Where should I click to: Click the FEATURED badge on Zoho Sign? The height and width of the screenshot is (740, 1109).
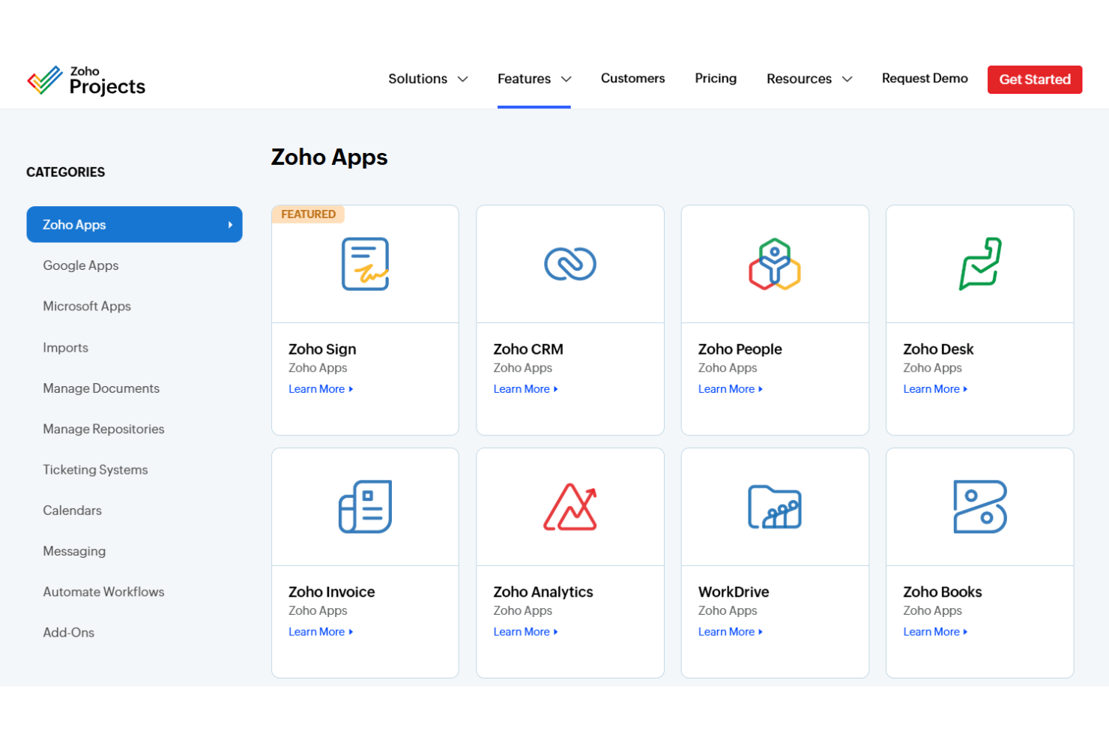308,214
